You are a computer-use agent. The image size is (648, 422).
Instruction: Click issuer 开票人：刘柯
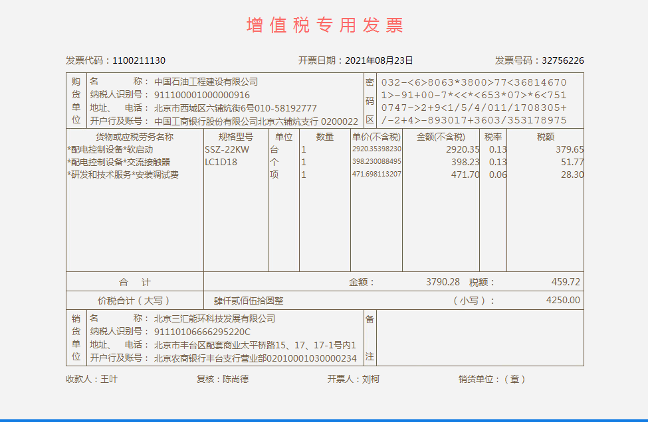click(354, 379)
